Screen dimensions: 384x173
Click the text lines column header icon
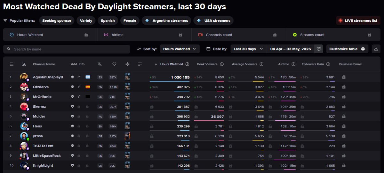(140, 64)
